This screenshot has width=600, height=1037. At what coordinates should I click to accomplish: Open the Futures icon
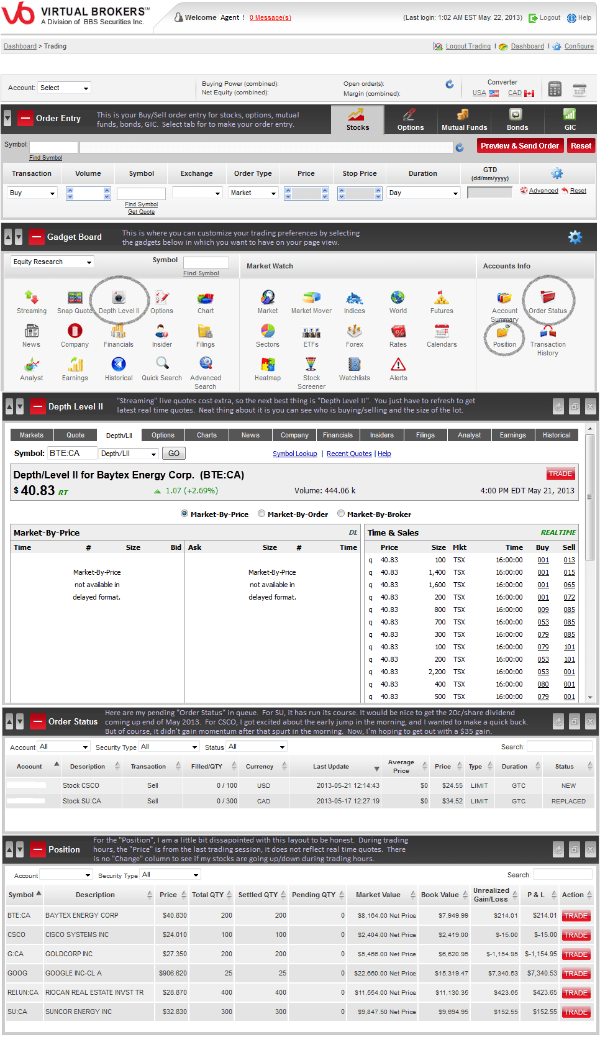click(442, 298)
